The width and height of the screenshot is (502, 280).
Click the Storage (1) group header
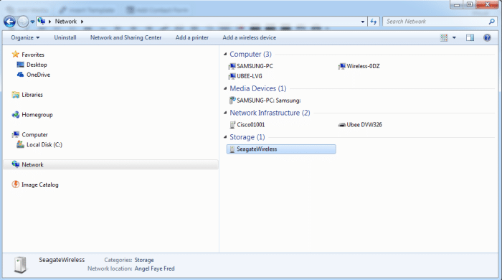coord(247,137)
